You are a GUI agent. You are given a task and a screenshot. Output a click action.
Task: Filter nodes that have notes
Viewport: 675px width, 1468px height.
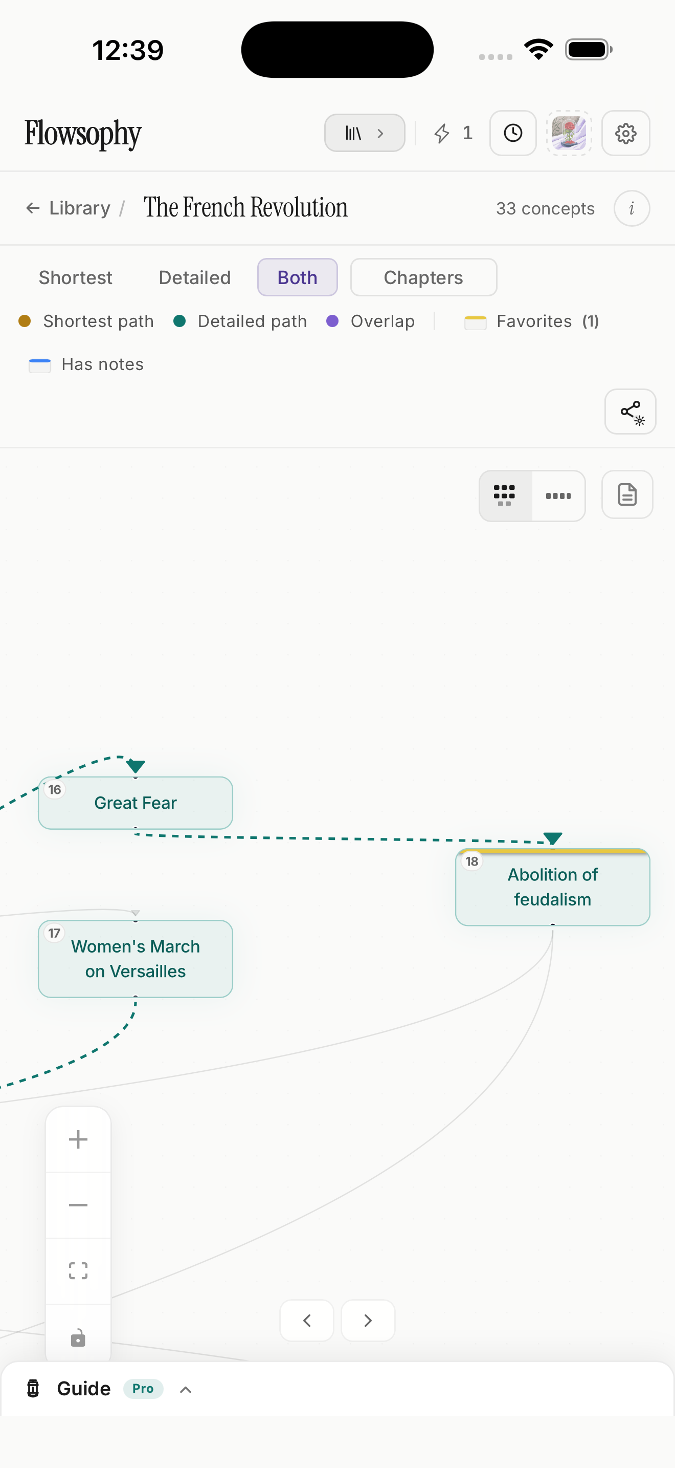[86, 365]
